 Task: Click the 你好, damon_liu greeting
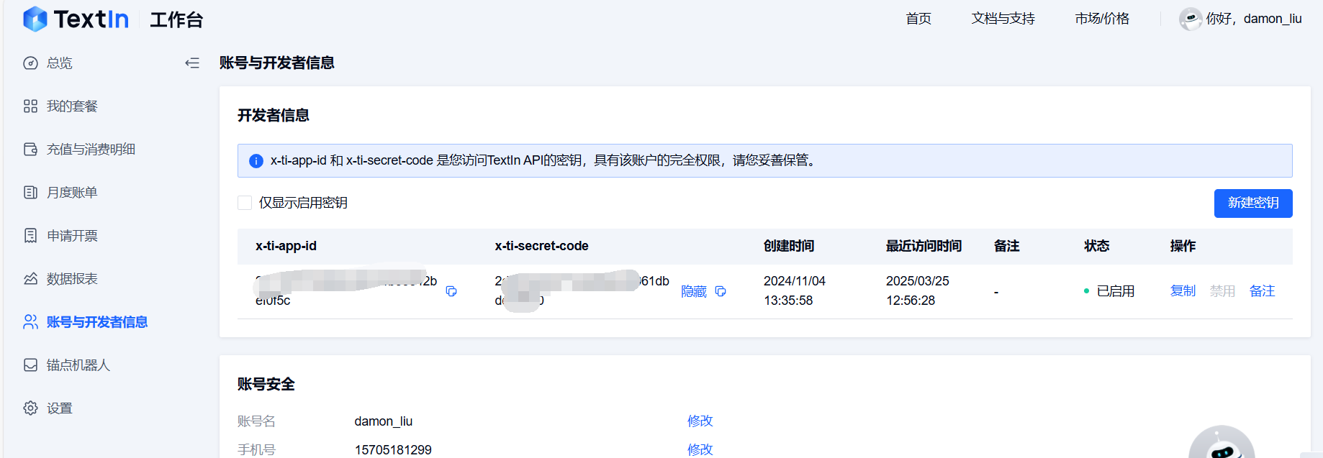[1254, 19]
